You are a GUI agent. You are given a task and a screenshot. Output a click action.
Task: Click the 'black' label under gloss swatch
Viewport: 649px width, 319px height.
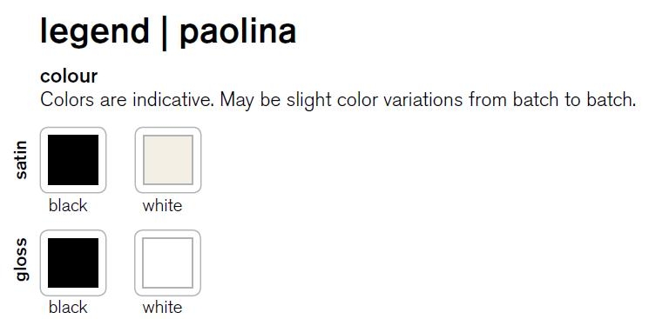pyautogui.click(x=68, y=307)
